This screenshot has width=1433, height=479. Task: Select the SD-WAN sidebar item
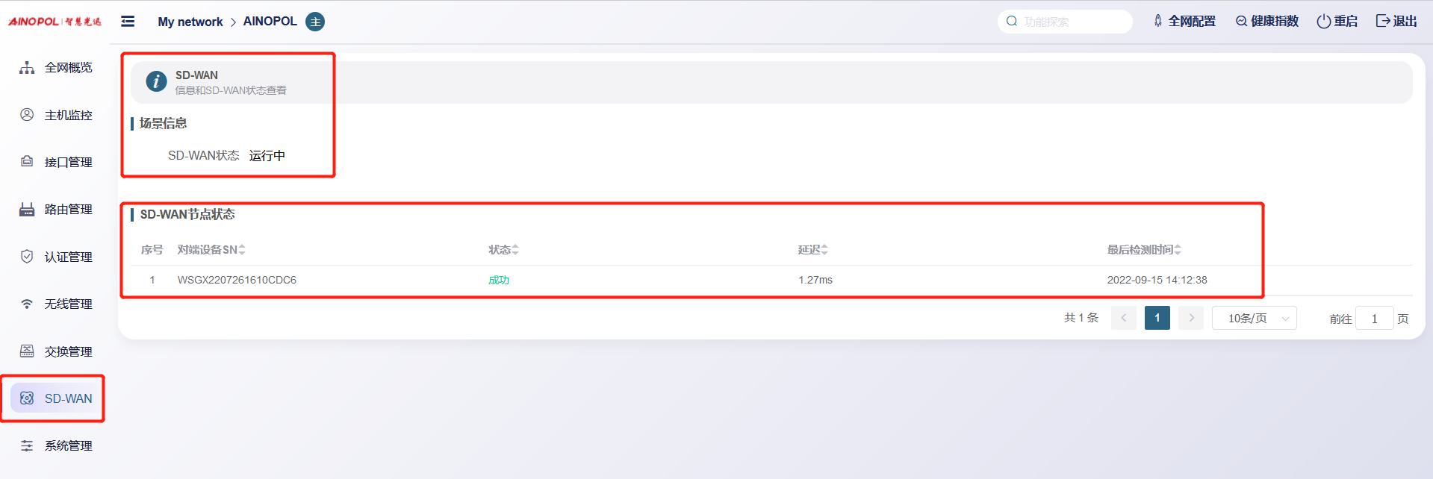pyautogui.click(x=57, y=398)
